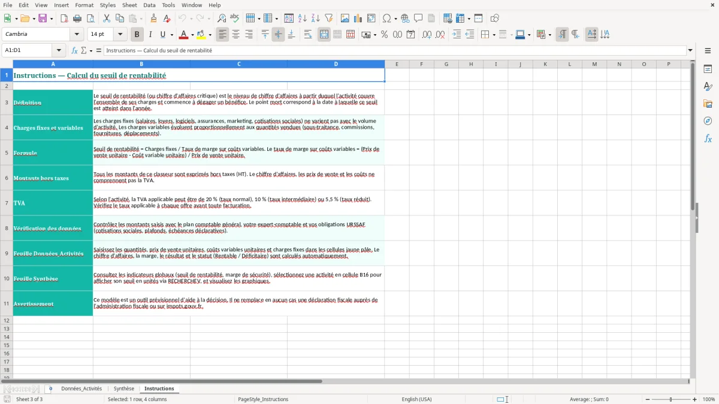The image size is (719, 404).
Task: Click PageStyle_Instructions in status bar
Action: click(x=263, y=399)
